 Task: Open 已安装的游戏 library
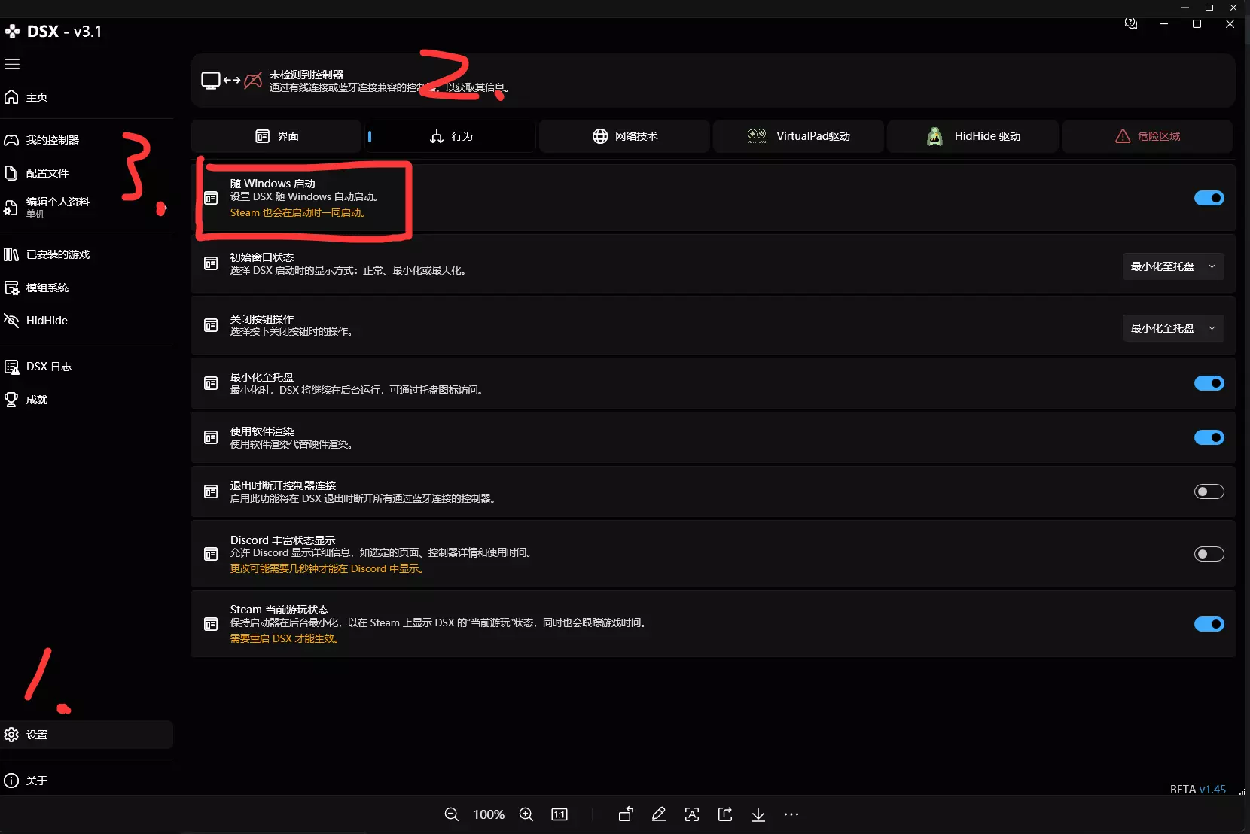pos(87,254)
